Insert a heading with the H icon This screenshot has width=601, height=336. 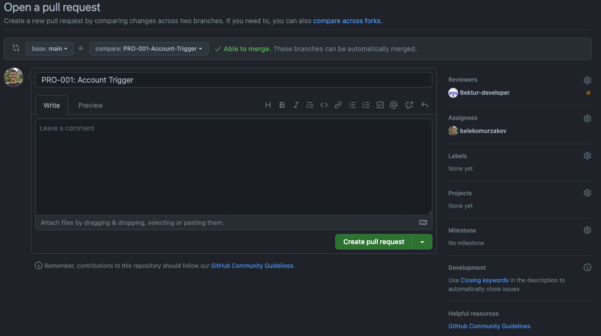tap(268, 105)
